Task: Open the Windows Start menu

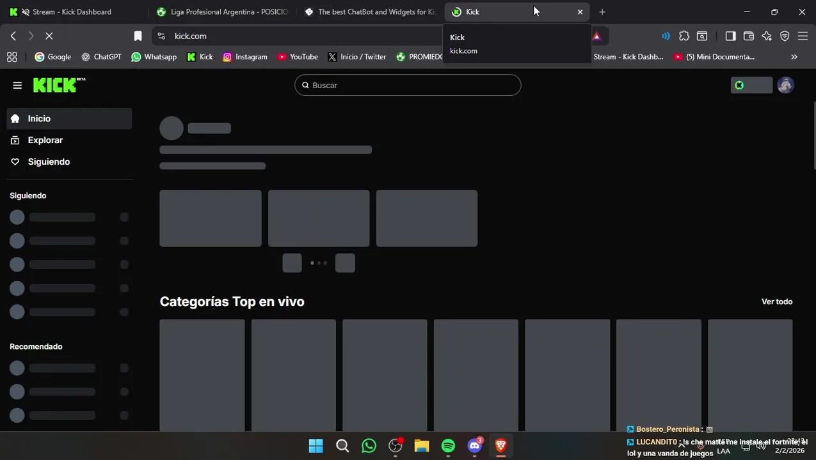Action: 316,445
